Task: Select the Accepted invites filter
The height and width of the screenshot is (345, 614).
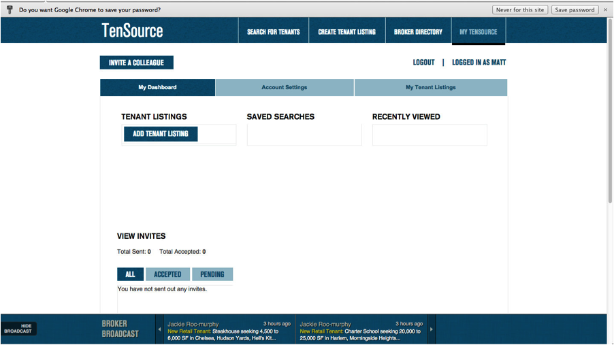Action: (167, 274)
